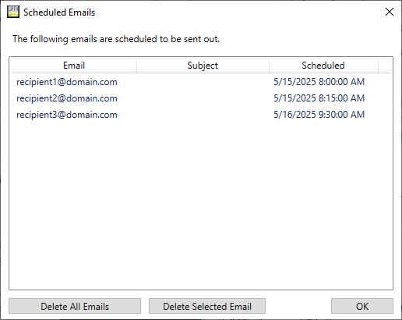Click the 5/16/2025 9:30:00 AM scheduled time
402x320 pixels.
click(319, 115)
